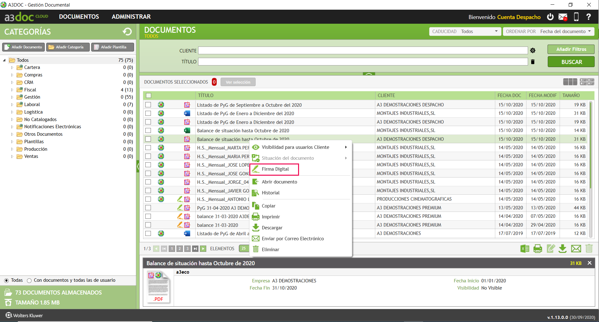Go to next page arrow in pager
Image resolution: width=599 pixels, height=322 pixels.
(x=203, y=249)
